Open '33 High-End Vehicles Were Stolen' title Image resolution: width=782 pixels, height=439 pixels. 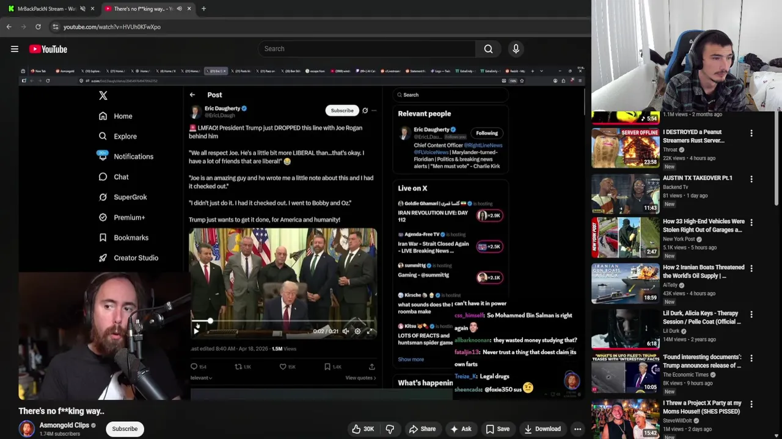click(x=703, y=226)
